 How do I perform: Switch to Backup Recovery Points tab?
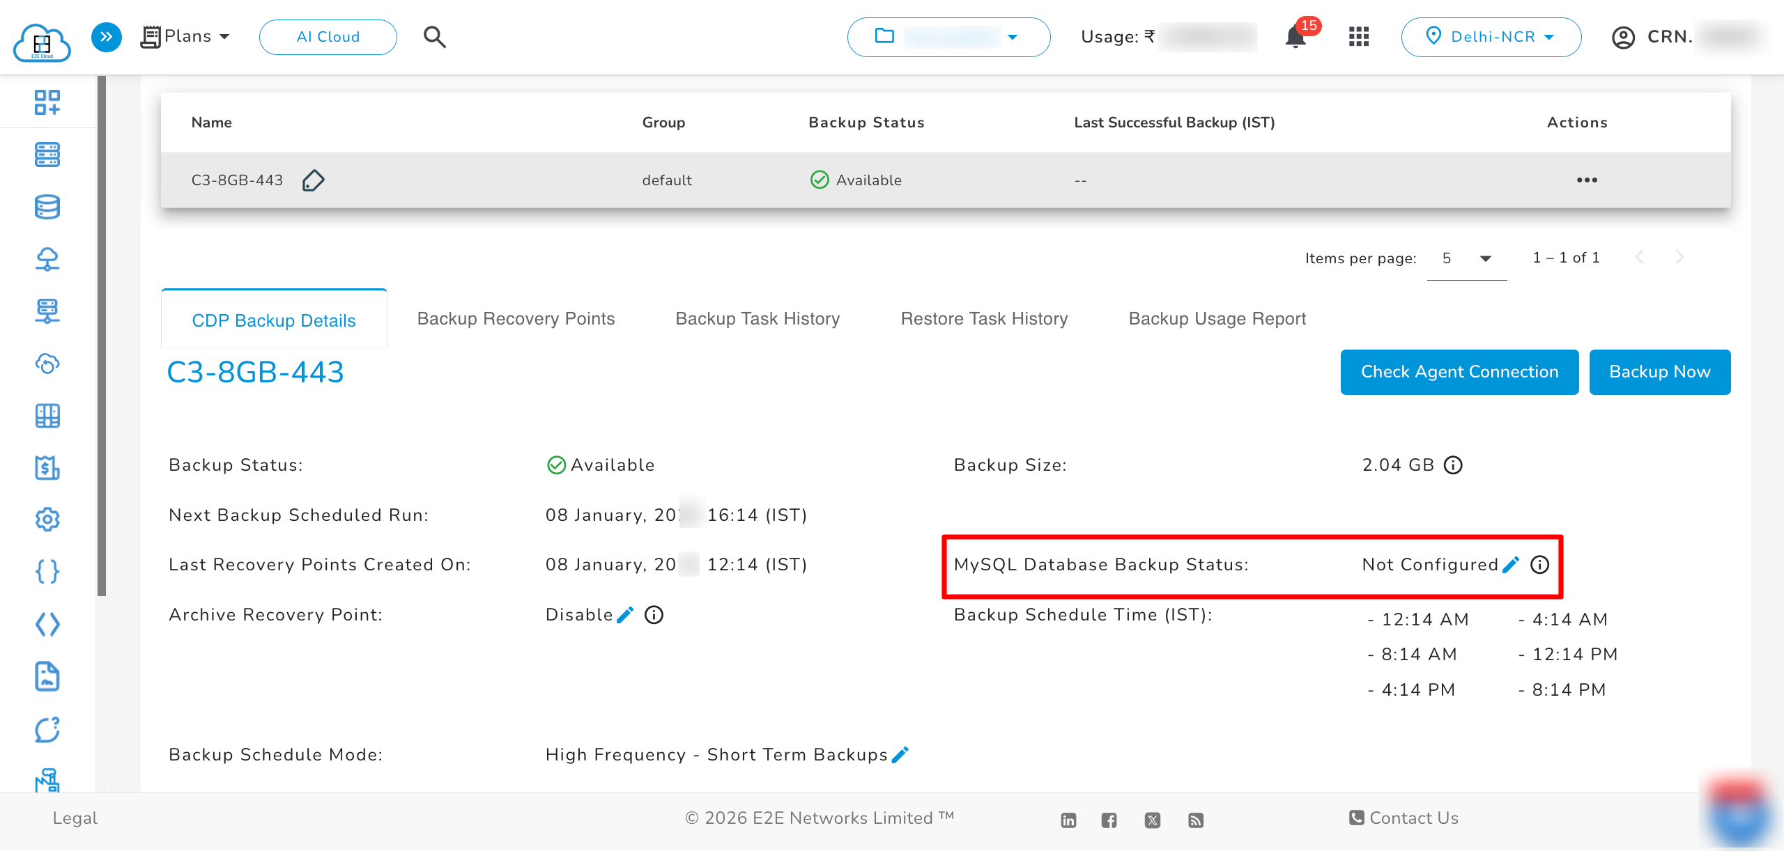[516, 319]
